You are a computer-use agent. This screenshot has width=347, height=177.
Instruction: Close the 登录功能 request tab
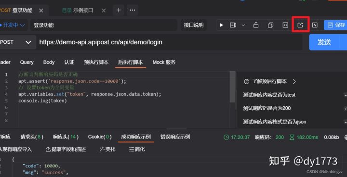[x=41, y=11]
